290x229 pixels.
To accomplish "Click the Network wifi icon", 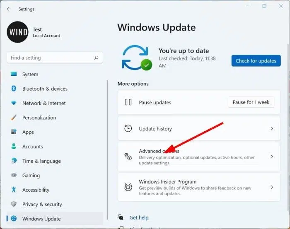I will tap(14, 103).
